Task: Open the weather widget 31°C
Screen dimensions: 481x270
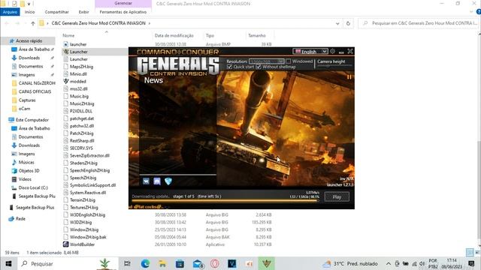Action: point(350,263)
